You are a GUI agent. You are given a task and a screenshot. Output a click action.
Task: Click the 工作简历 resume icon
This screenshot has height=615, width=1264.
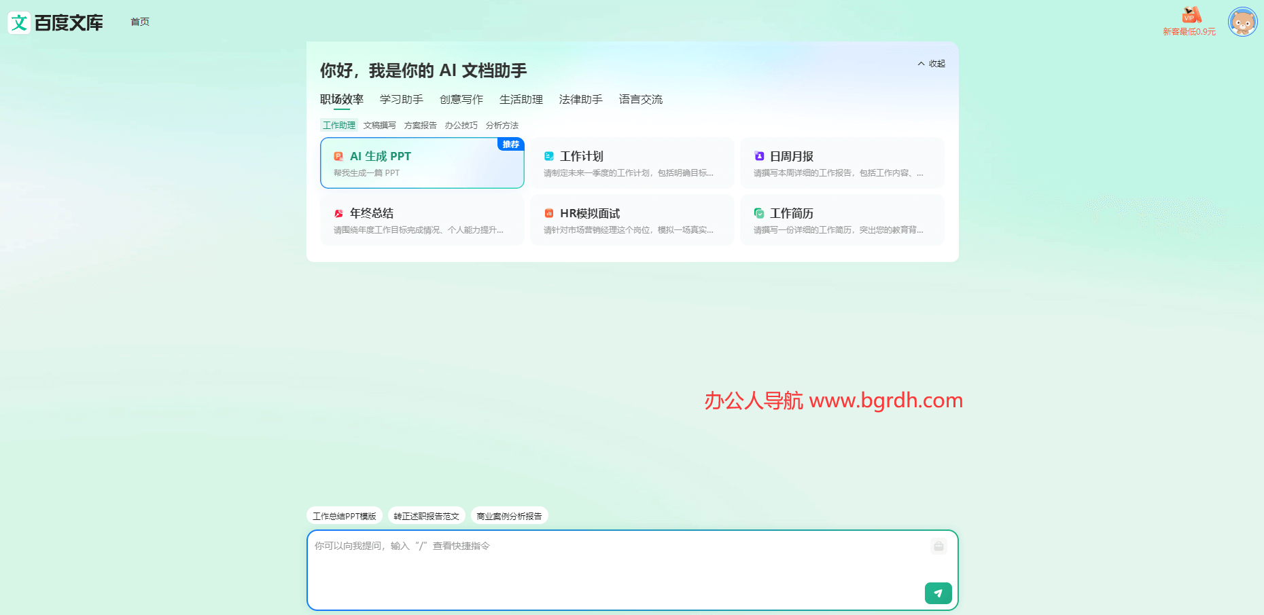(759, 213)
